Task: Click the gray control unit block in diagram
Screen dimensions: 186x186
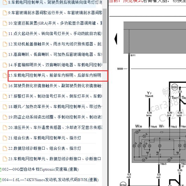Action: [x=155, y=37]
